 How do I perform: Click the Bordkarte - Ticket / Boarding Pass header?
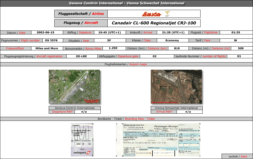(126, 119)
